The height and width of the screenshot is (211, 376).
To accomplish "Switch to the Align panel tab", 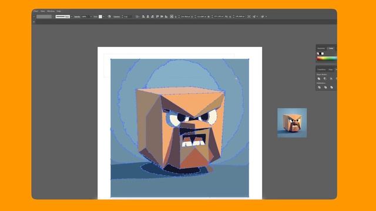I will [x=331, y=70].
